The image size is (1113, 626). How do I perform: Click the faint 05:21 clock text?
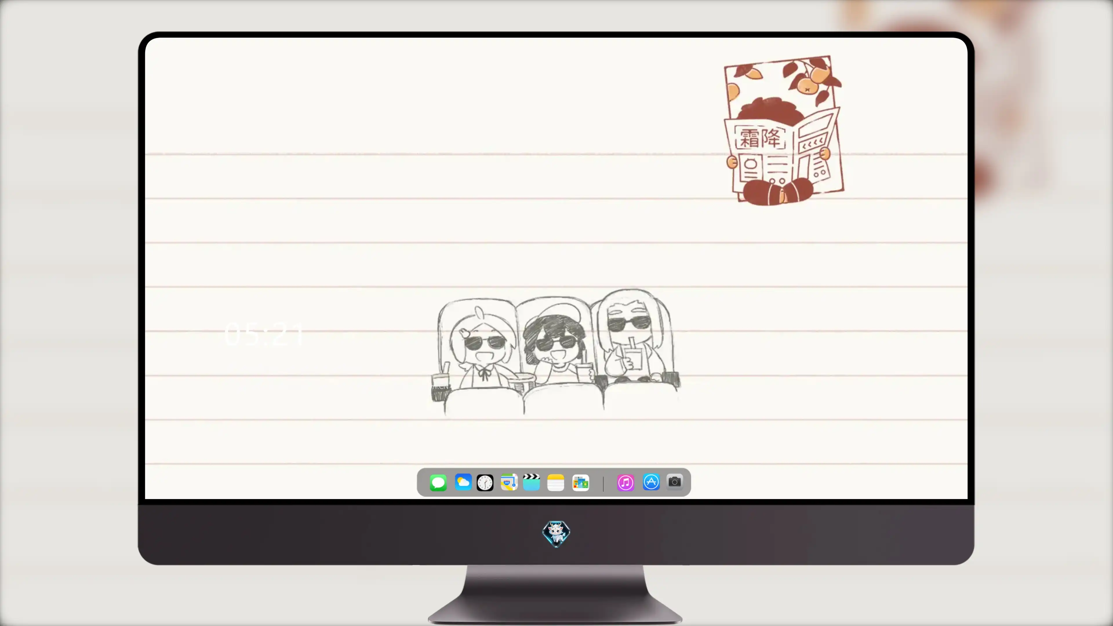tap(264, 334)
